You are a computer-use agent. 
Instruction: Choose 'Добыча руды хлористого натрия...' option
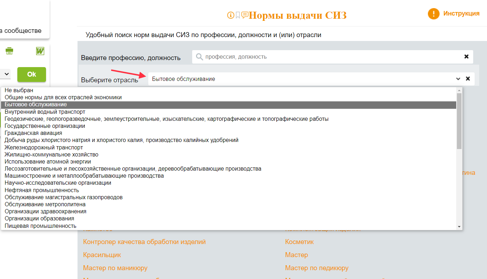click(x=229, y=140)
